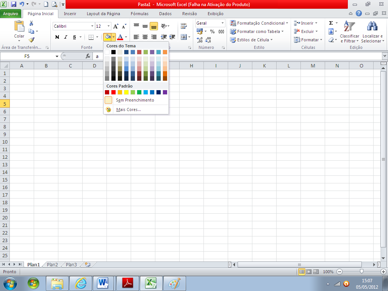This screenshot has width=388, height=291.
Task: Switch to the Fórmulas tab
Action: [x=139, y=14]
